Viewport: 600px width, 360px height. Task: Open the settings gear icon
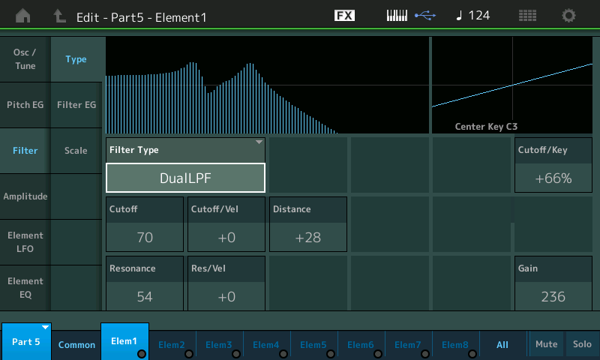(x=569, y=16)
